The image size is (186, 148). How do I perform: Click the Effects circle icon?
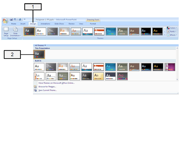168,35
